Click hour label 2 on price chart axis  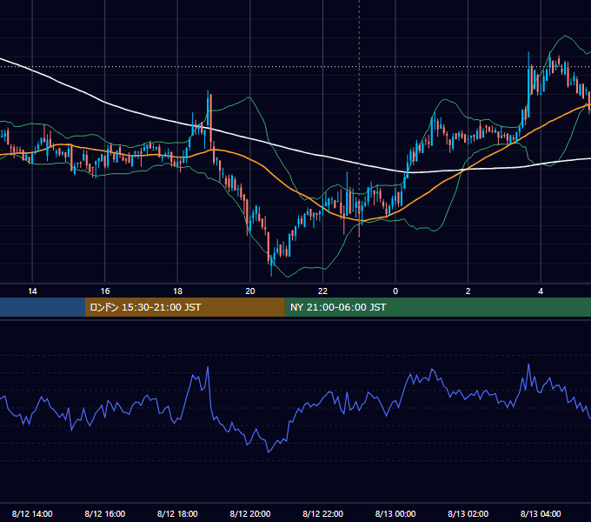click(x=468, y=291)
